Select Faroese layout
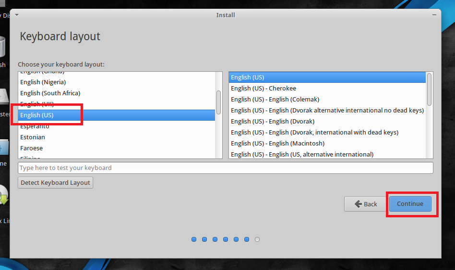 [x=116, y=148]
